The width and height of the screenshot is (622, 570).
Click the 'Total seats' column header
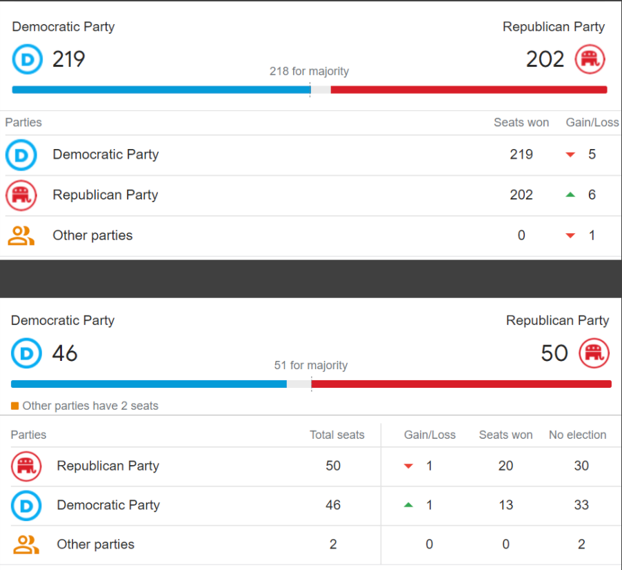(337, 435)
